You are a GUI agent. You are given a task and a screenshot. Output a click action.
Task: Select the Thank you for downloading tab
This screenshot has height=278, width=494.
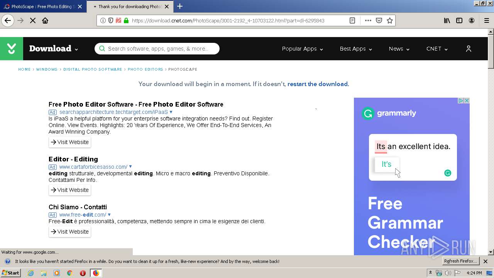click(x=130, y=6)
